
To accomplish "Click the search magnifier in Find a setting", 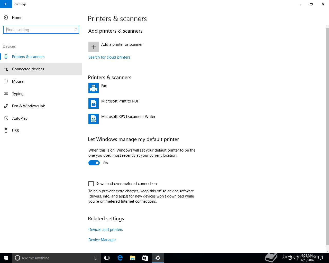I will click(x=75, y=30).
